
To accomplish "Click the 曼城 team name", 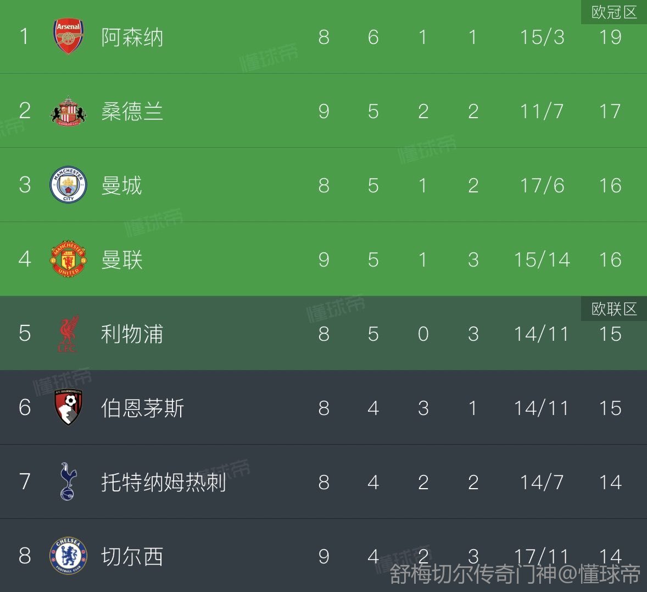I will [x=121, y=186].
